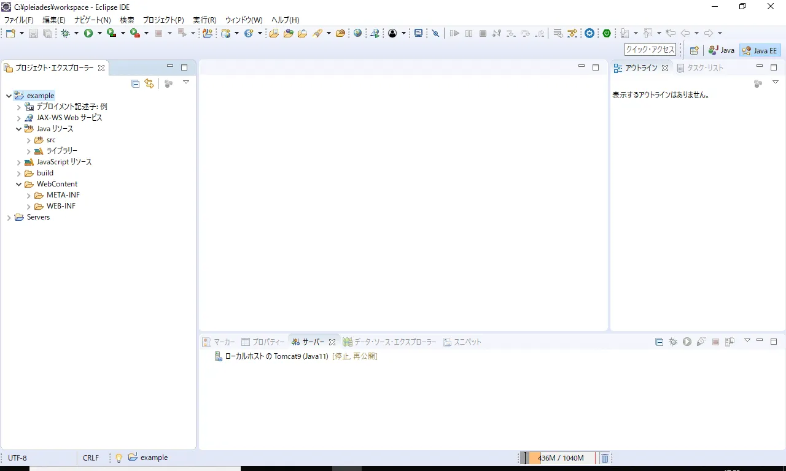Select the Java EE perspective button

[760, 50]
